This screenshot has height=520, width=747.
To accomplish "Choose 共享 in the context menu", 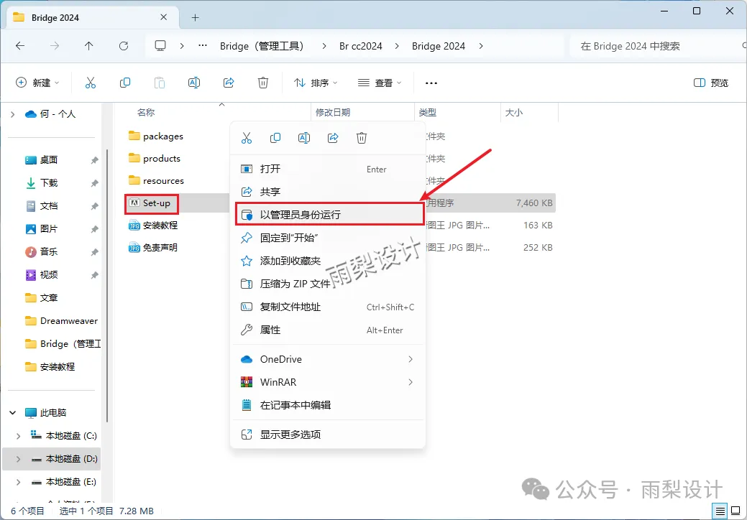I will click(328, 192).
